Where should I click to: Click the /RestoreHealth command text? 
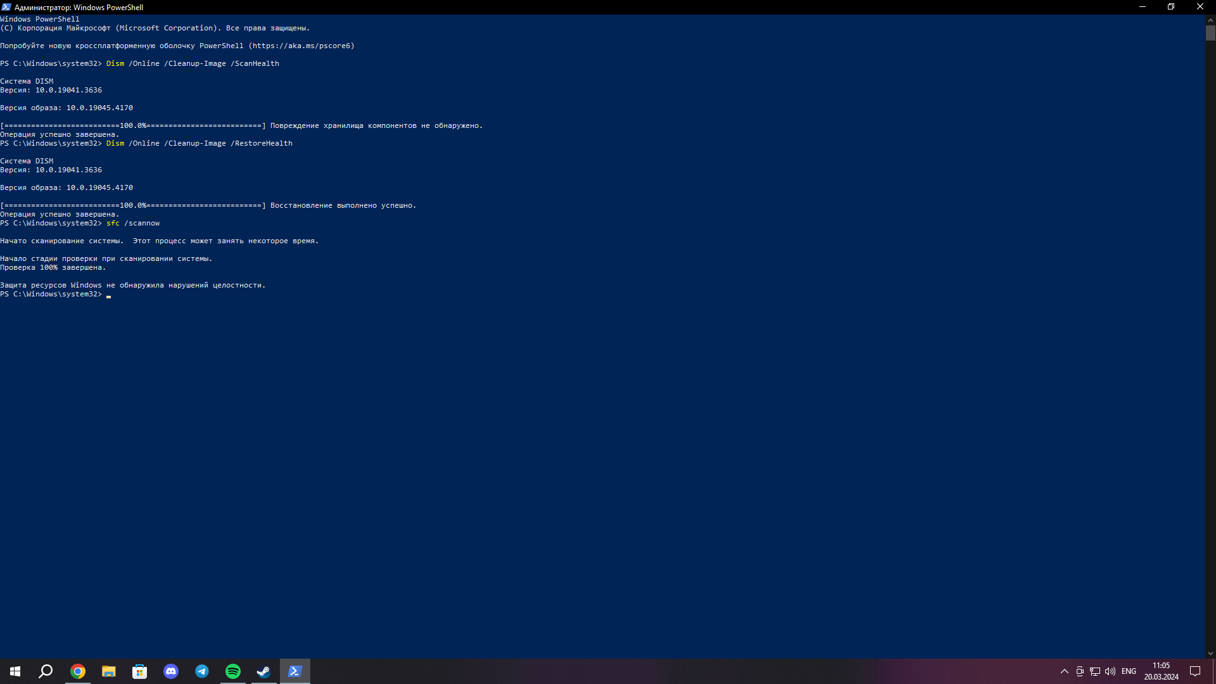pyautogui.click(x=262, y=143)
